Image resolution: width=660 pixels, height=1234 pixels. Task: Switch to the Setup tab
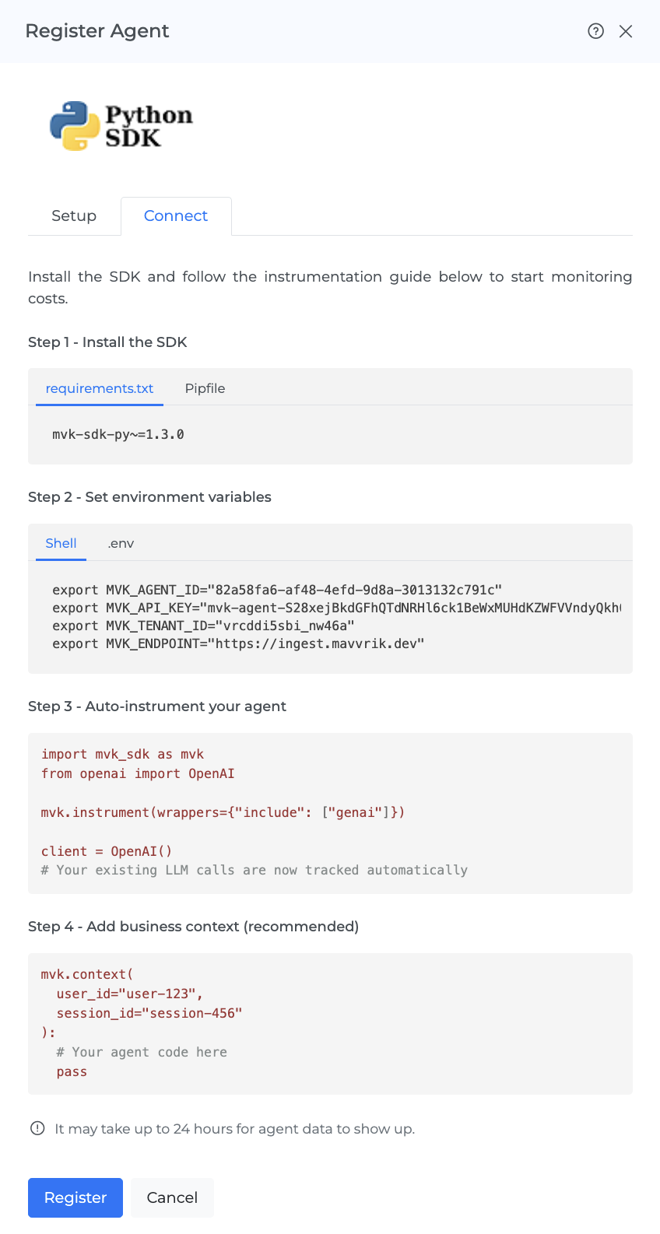(x=74, y=216)
